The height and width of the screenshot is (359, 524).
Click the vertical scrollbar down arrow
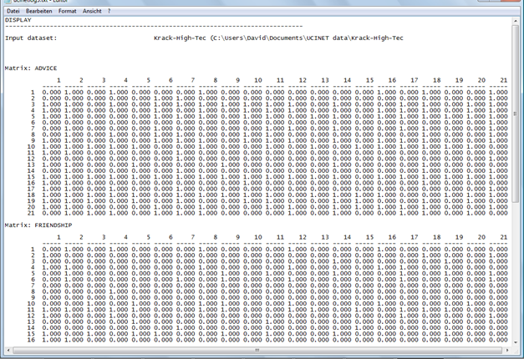(515, 342)
